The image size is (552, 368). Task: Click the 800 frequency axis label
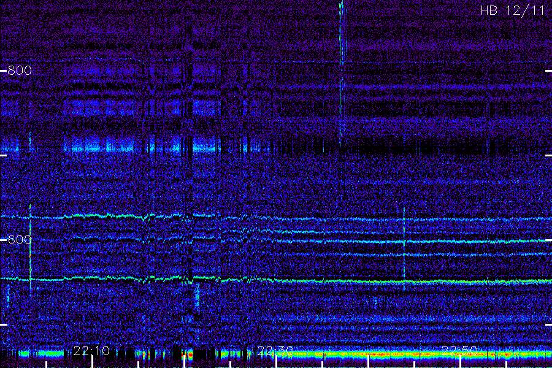[20, 71]
